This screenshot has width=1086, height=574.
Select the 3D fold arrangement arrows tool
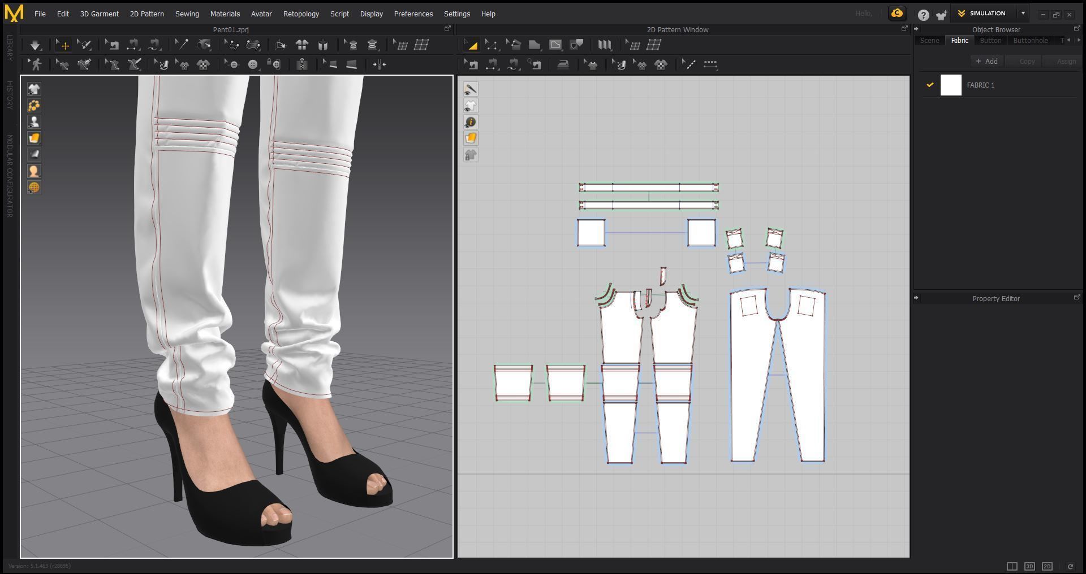click(379, 65)
